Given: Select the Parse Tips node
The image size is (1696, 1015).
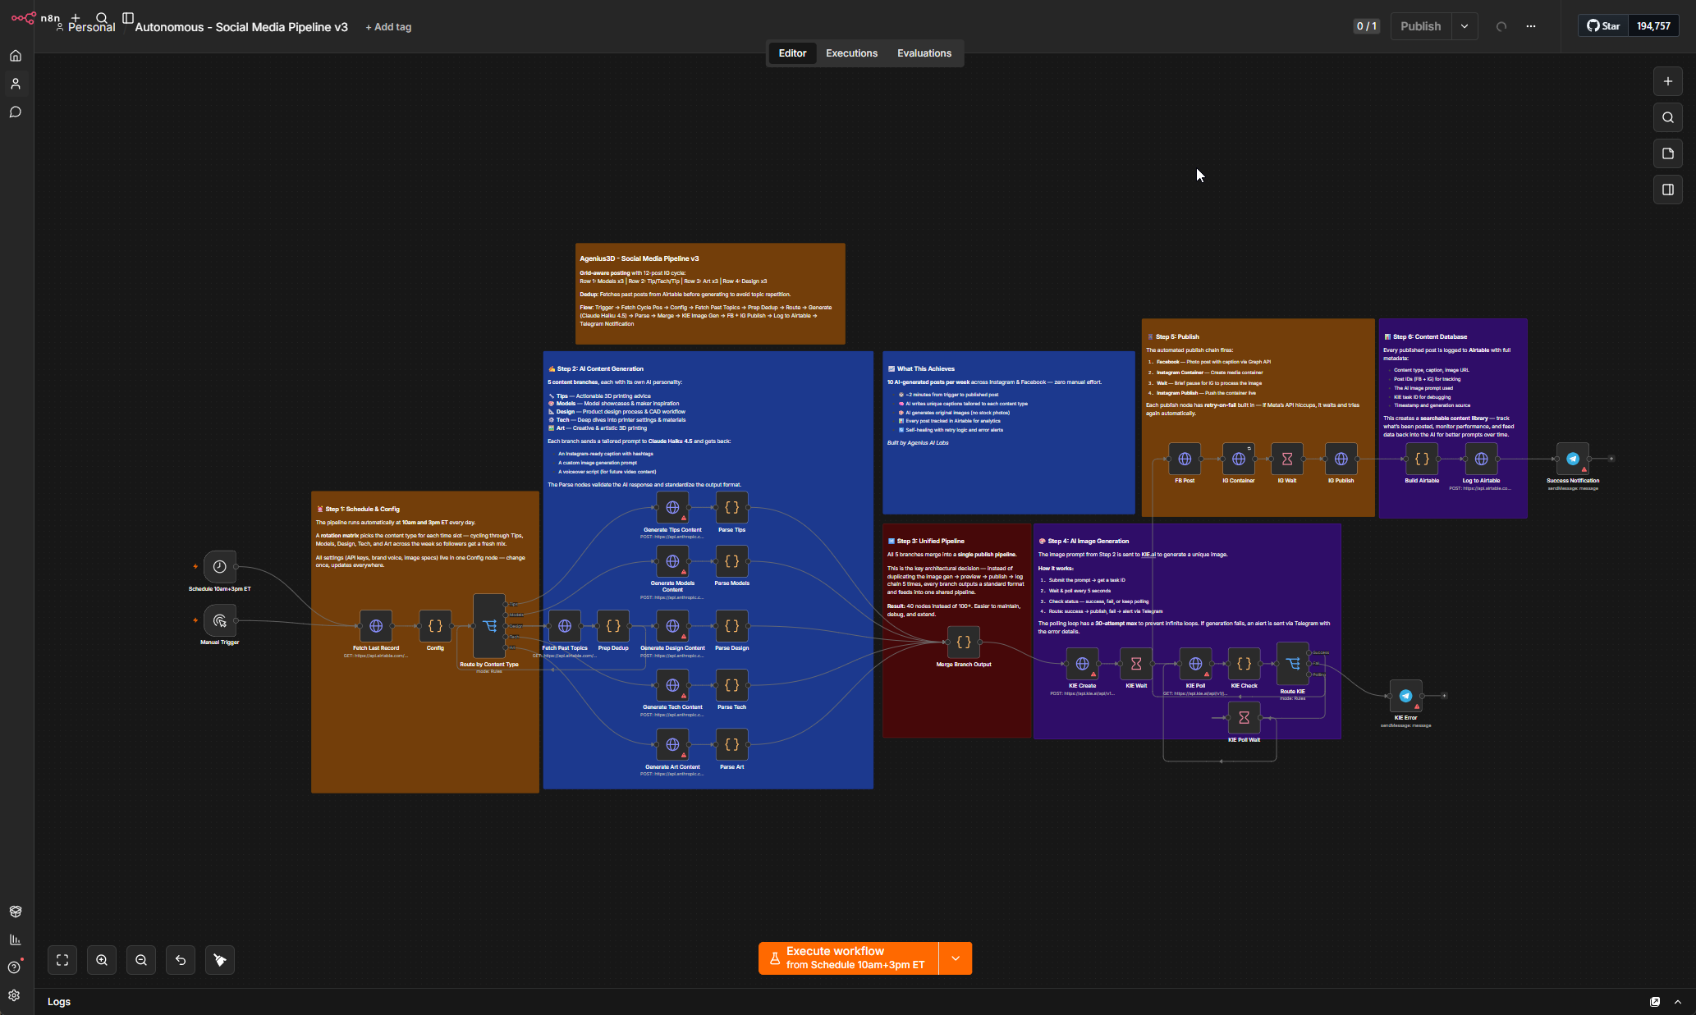Looking at the screenshot, I should [731, 507].
